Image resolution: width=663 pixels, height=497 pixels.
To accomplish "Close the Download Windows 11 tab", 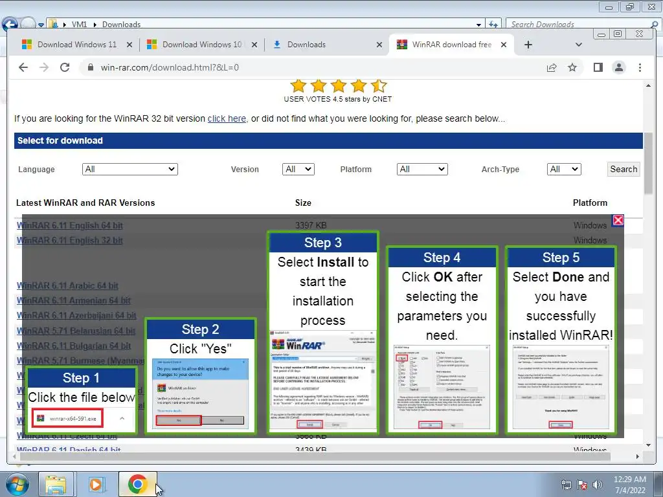I will click(129, 45).
